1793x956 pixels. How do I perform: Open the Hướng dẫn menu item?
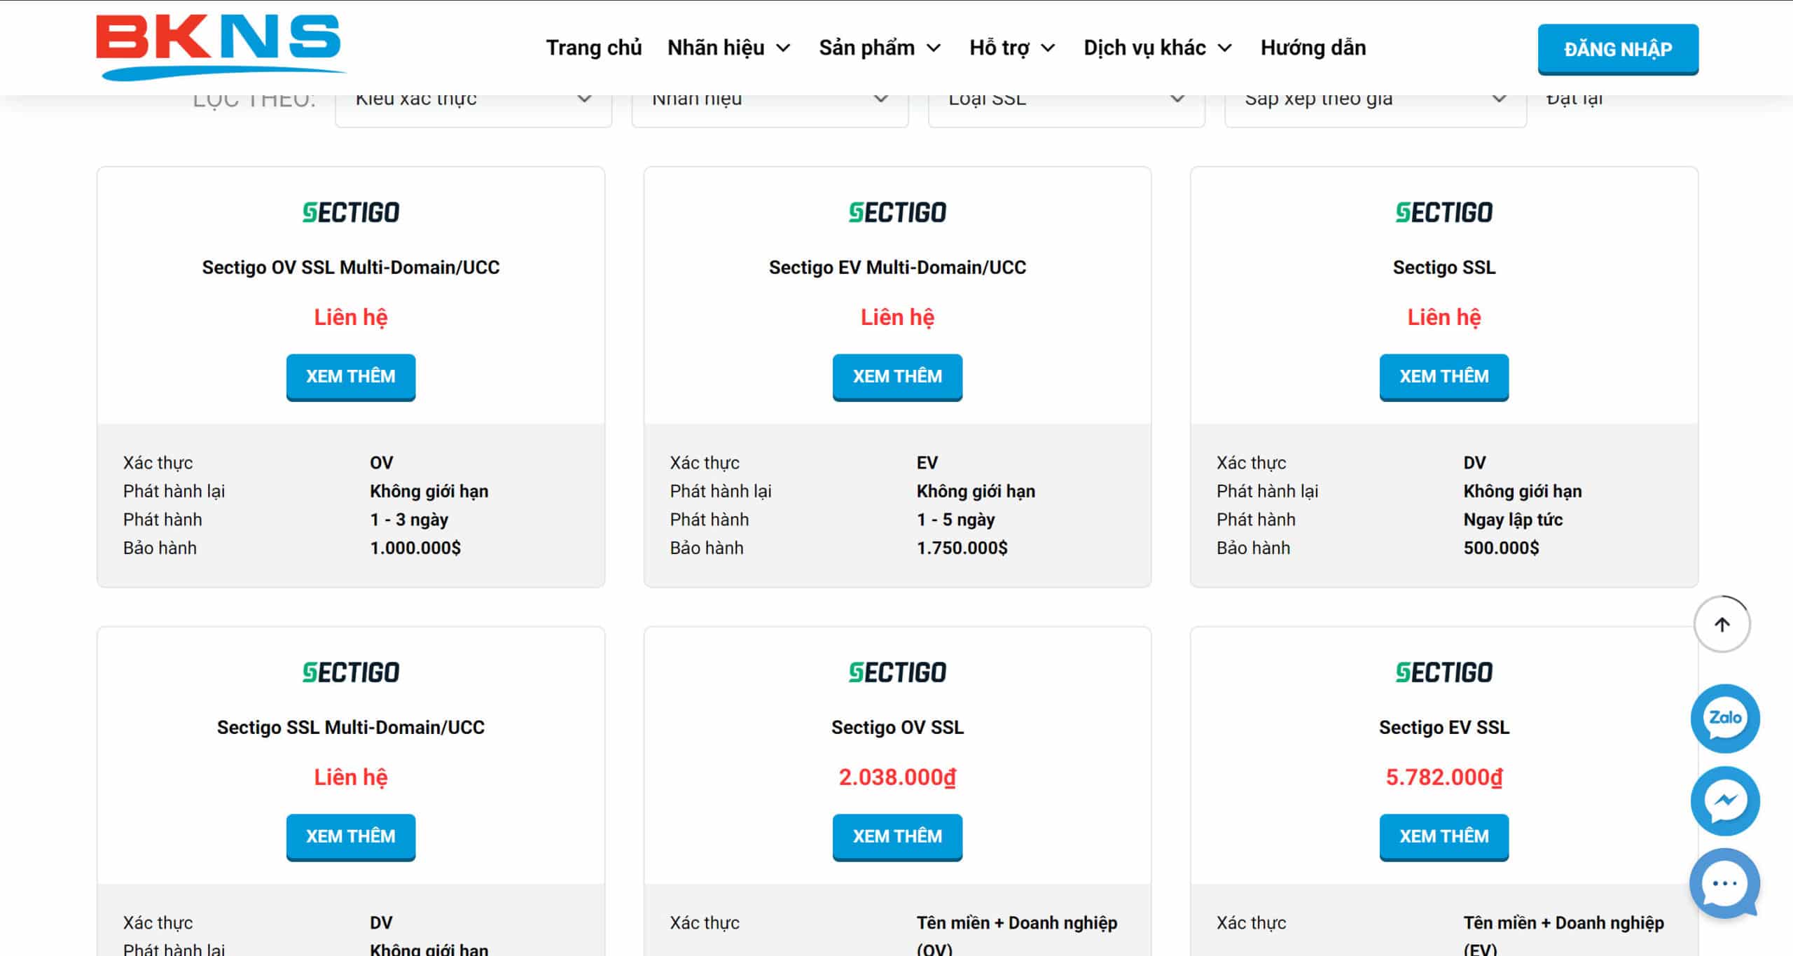pos(1313,48)
